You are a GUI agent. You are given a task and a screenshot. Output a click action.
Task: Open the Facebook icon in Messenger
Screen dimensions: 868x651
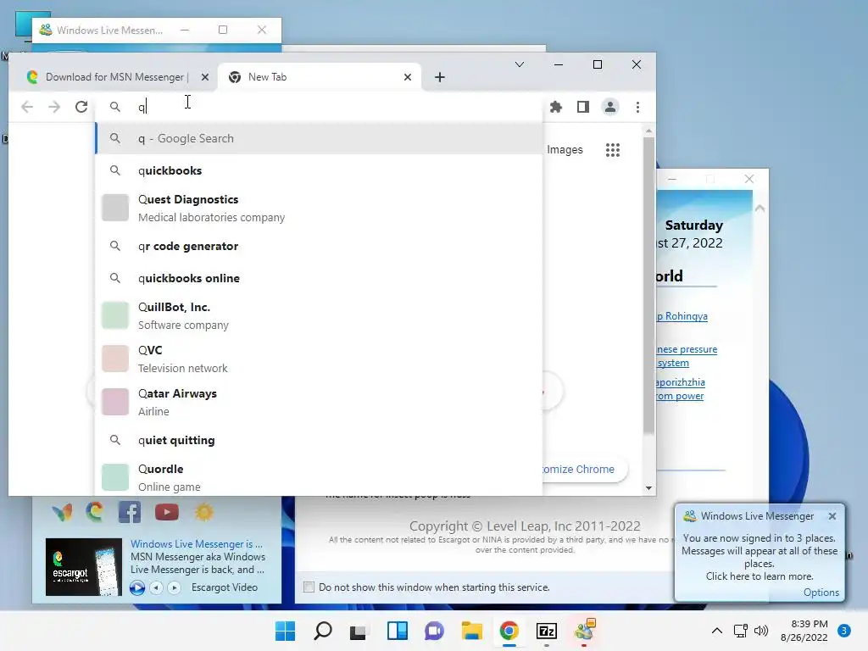tap(130, 513)
